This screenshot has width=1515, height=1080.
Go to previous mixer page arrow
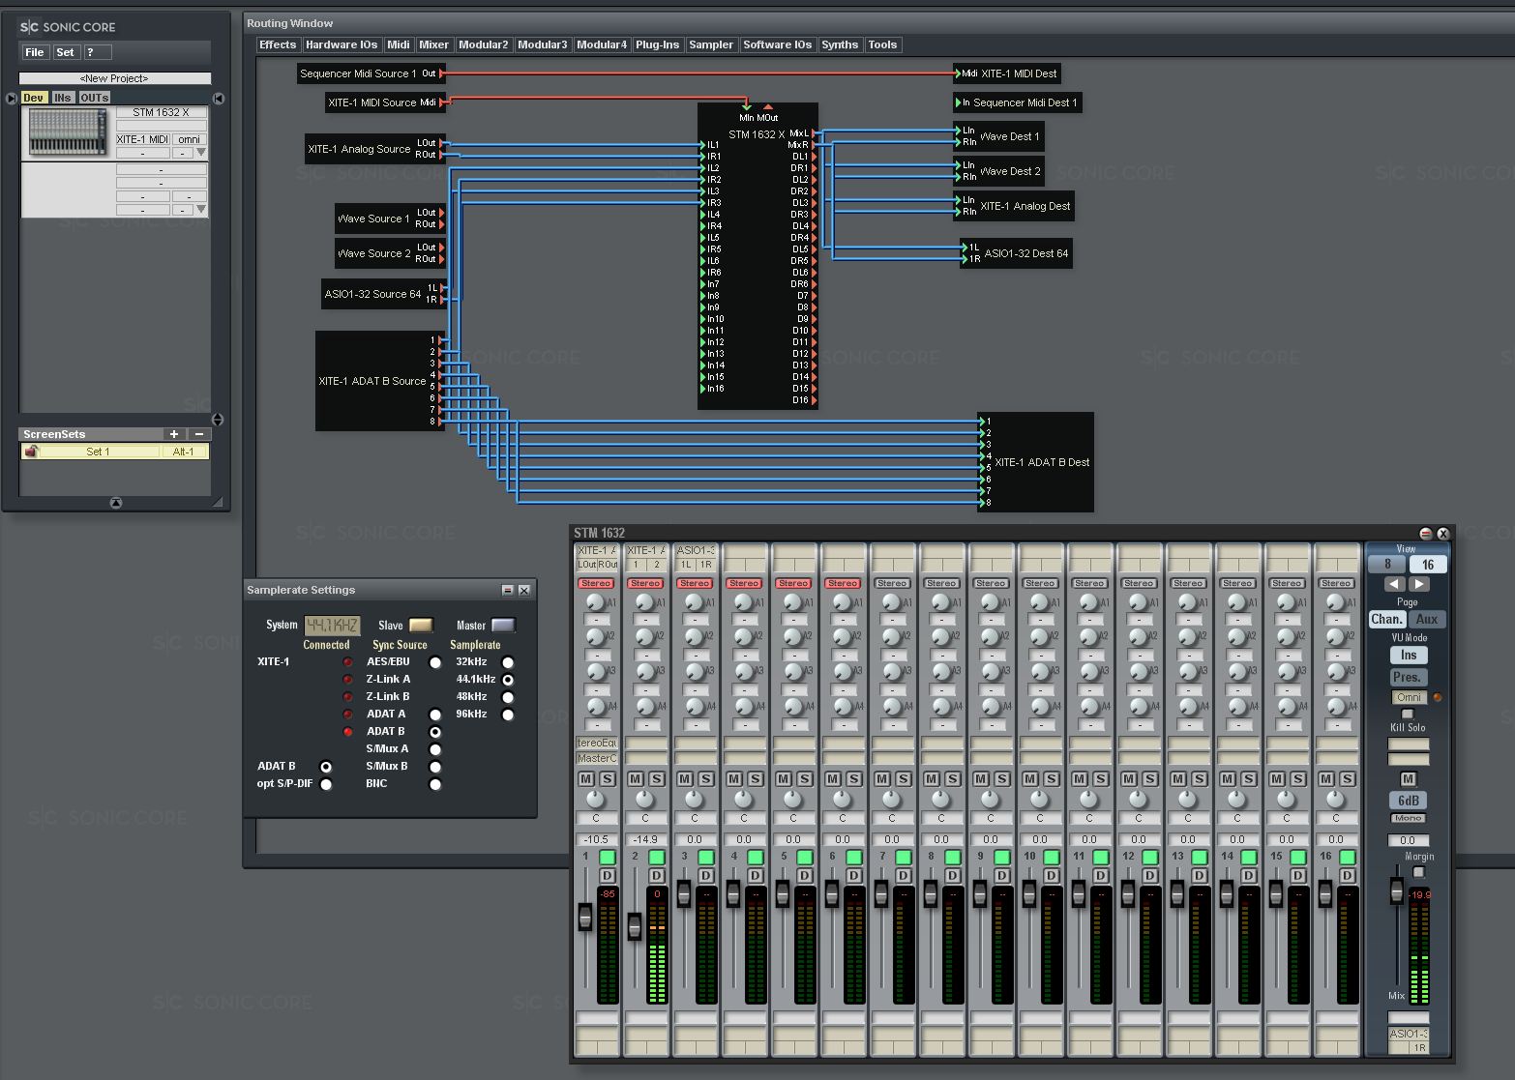click(1394, 584)
